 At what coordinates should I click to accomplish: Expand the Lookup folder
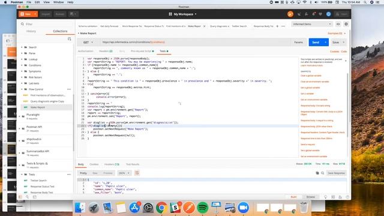(33, 59)
